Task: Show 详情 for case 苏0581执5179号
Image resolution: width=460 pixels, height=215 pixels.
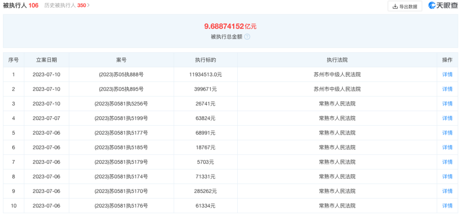Action: (447, 162)
